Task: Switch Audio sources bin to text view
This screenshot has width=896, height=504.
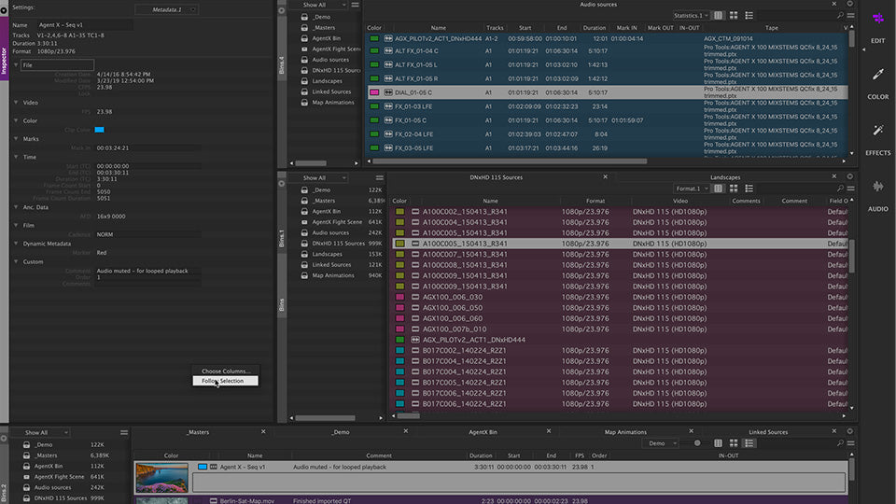Action: pyautogui.click(x=719, y=16)
